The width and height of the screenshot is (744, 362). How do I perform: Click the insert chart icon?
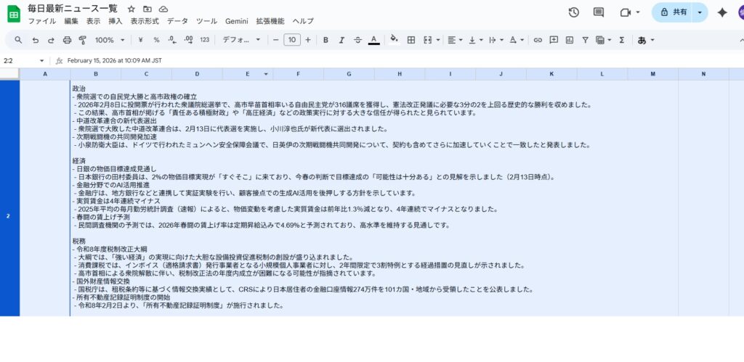point(570,40)
